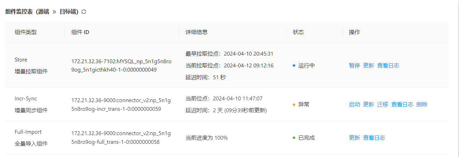The height and width of the screenshot is (157, 459).
Task: Click the 组件类型 column header
Action: pyautogui.click(x=26, y=32)
